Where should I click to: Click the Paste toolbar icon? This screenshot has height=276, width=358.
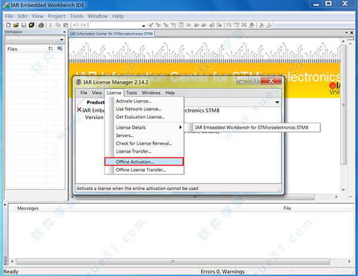[66, 25]
